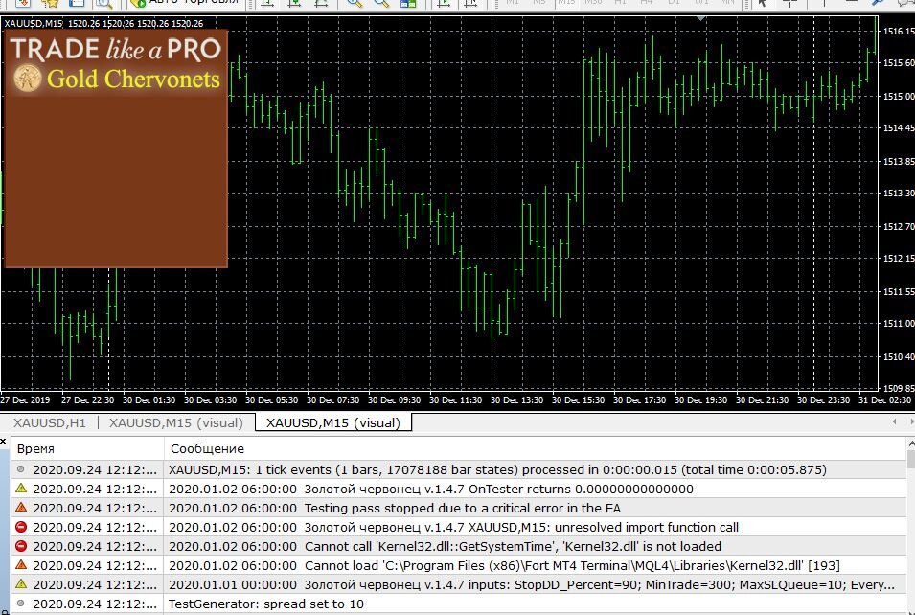Screen dimensions: 915x615
Task: Select 'TestGenerator: spread set to 10' message
Action: [266, 604]
